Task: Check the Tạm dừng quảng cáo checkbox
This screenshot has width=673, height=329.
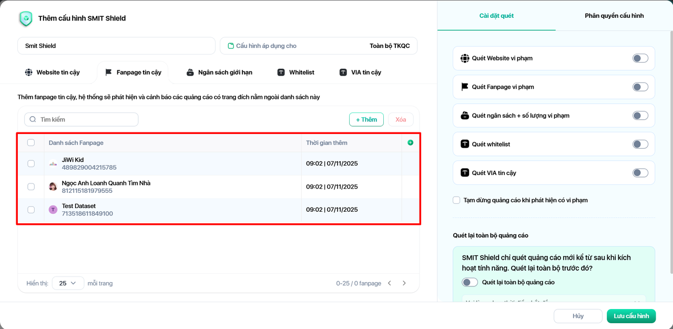Action: [x=456, y=200]
